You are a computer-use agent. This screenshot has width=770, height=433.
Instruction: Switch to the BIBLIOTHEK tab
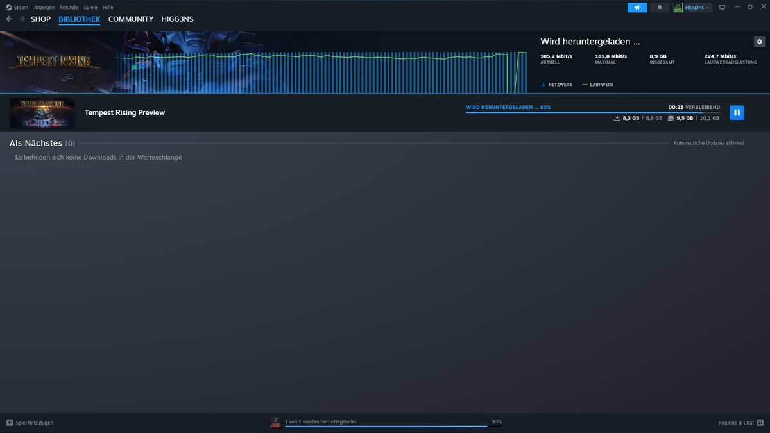(79, 19)
